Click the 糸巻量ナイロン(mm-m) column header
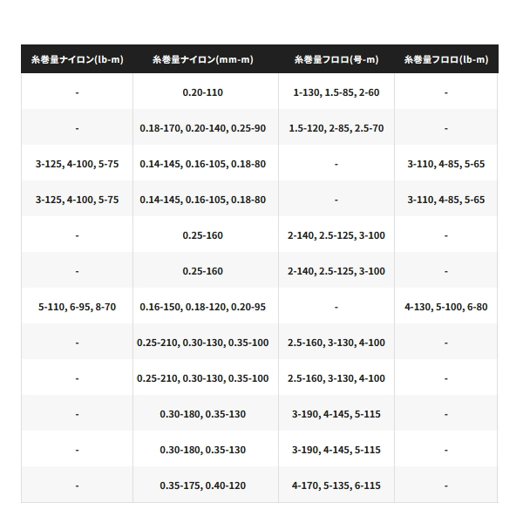The image size is (523, 523). (202, 60)
